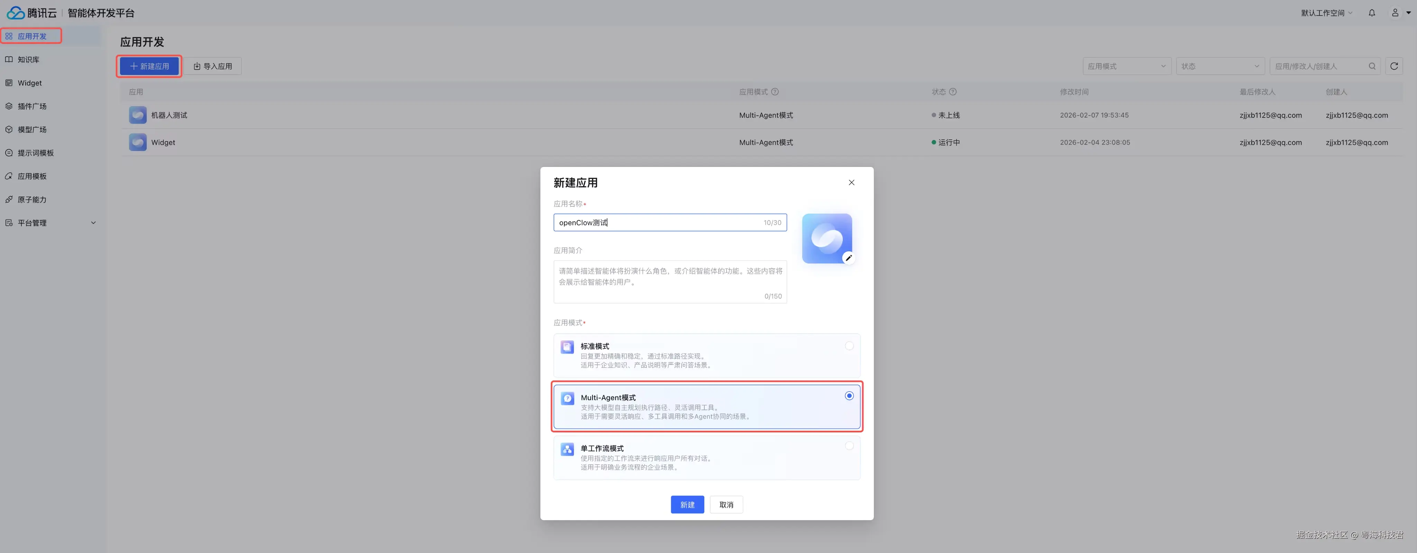1417x553 pixels.
Task: Go to 插件广场 in sidebar
Action: tap(32, 106)
